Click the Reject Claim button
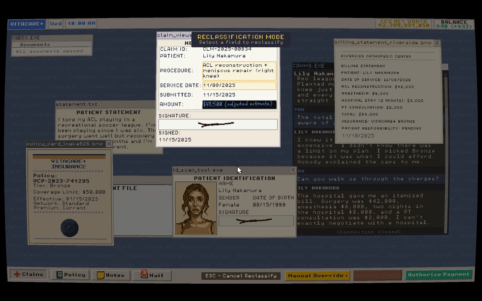The image size is (482, 301). point(377,275)
